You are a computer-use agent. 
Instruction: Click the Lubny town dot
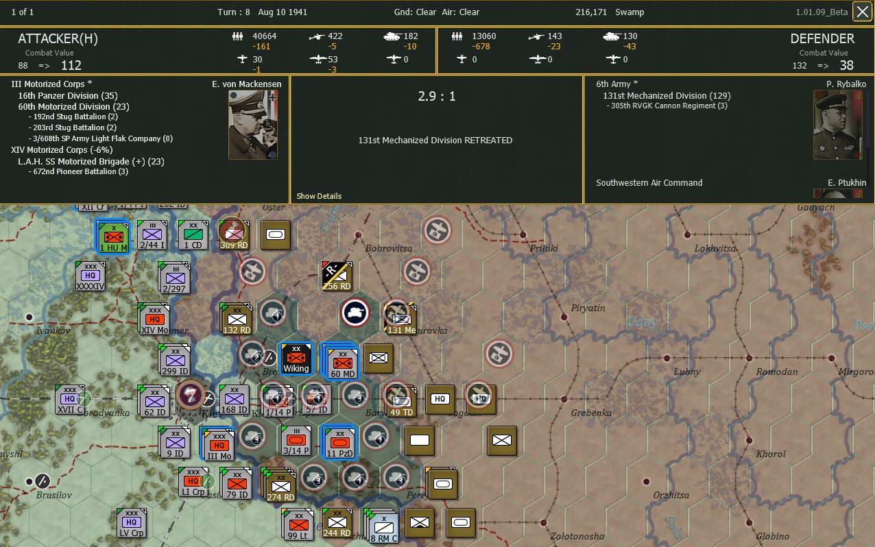[667, 357]
